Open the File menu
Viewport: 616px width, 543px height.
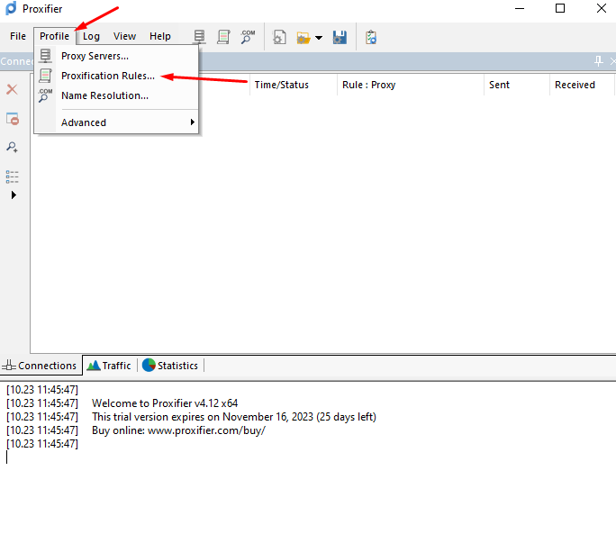(x=18, y=36)
